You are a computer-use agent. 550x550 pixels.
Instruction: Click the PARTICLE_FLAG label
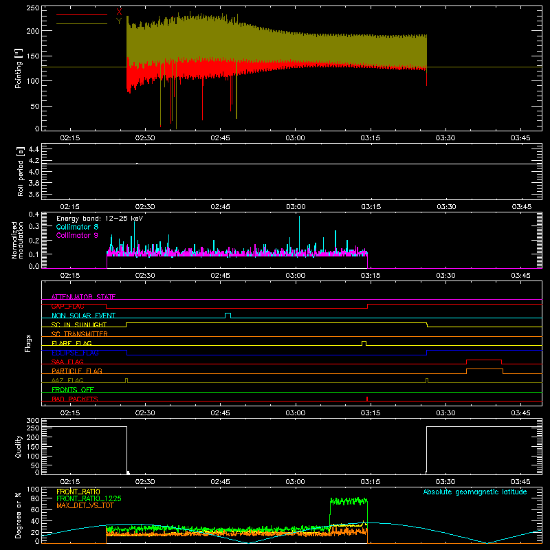77,371
